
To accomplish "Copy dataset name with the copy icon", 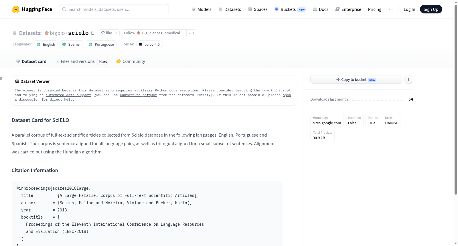I will click(92, 33).
